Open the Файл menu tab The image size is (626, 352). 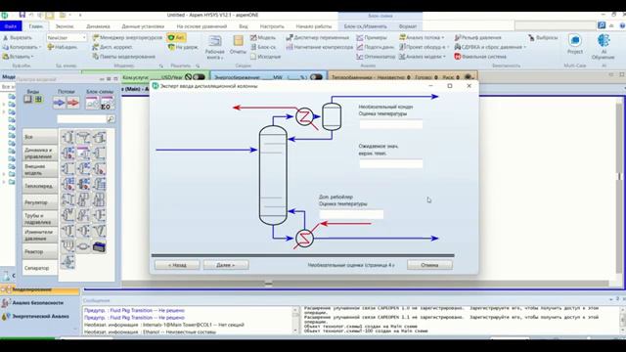[x=11, y=26]
